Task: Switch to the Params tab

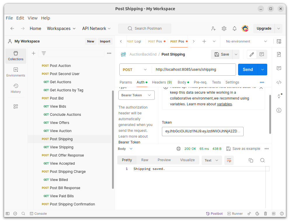Action: point(126,82)
